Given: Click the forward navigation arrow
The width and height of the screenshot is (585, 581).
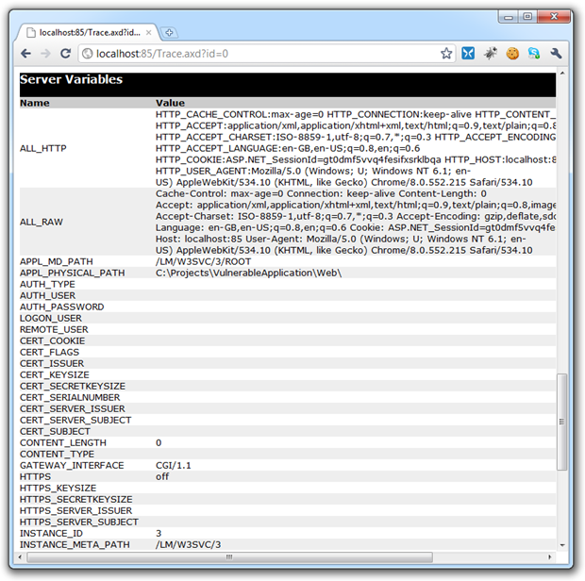Looking at the screenshot, I should point(45,54).
